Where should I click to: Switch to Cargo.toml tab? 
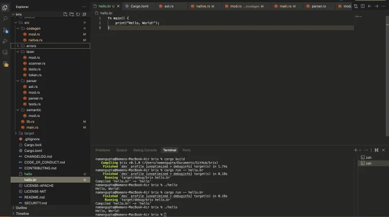140,6
